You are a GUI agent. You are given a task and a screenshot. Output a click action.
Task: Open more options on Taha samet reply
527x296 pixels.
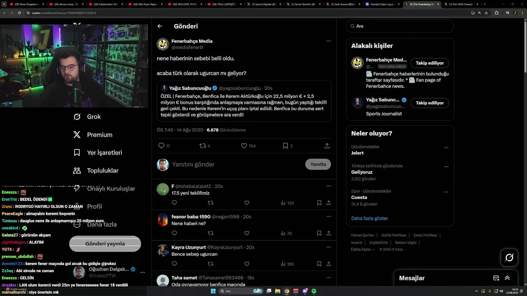[x=329, y=277]
